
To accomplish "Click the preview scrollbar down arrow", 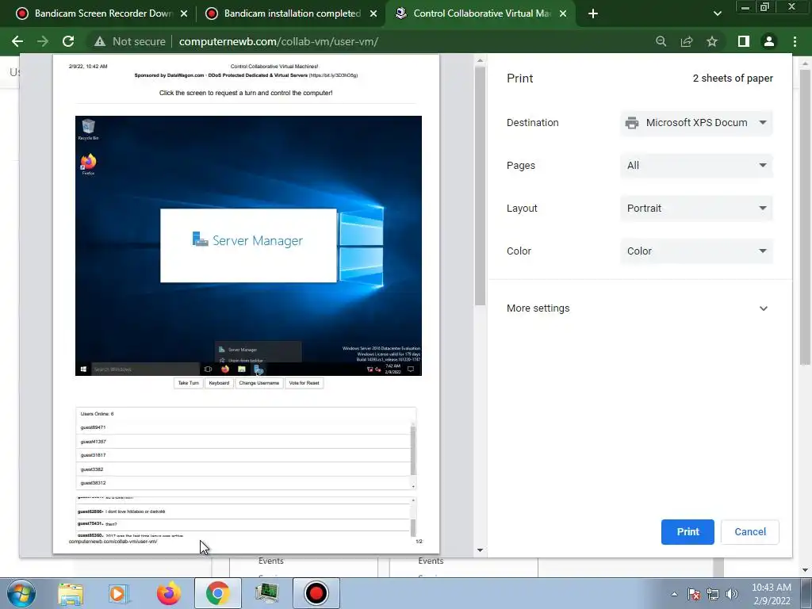I will point(480,550).
